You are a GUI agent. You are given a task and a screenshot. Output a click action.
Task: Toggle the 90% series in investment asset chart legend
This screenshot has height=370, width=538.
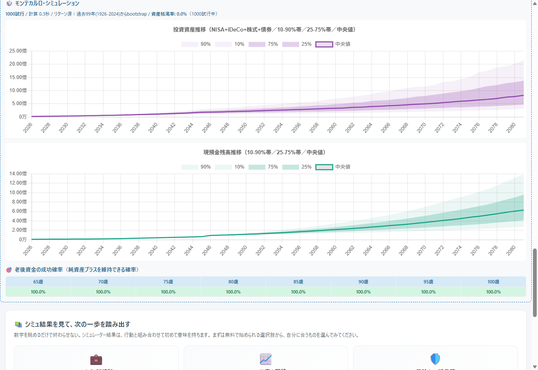click(x=196, y=44)
